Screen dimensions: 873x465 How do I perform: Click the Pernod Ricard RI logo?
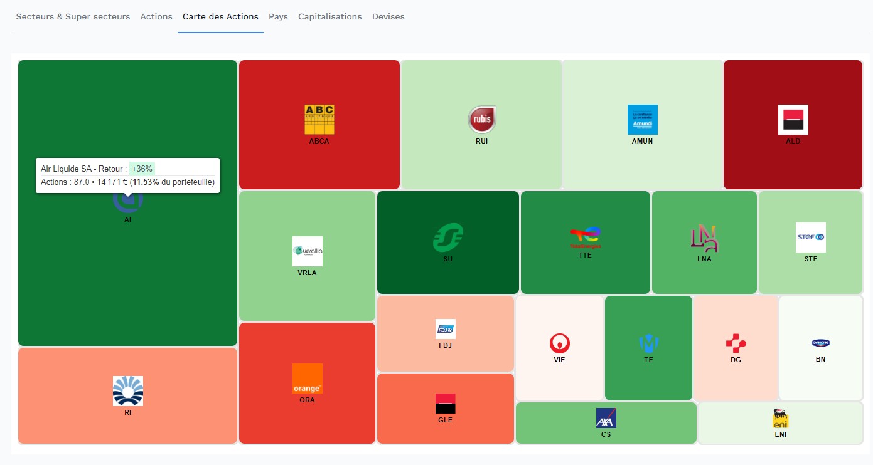click(x=128, y=391)
